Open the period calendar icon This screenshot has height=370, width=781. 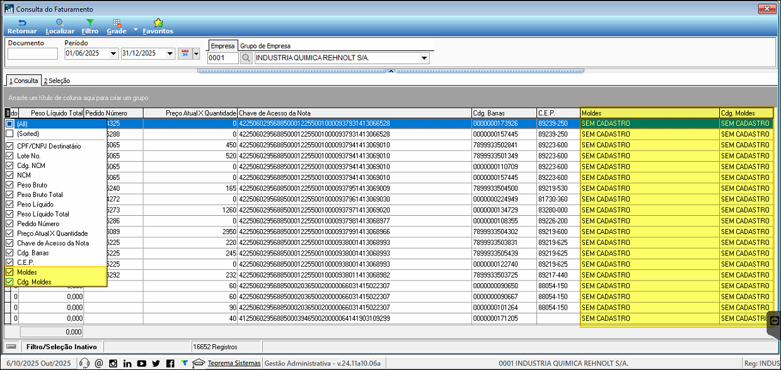[185, 53]
